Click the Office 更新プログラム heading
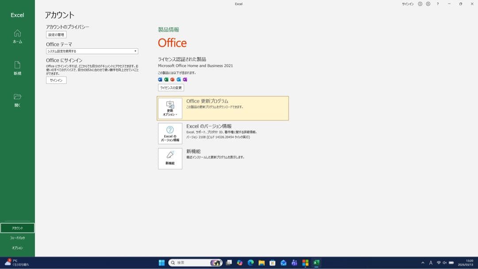478x269 pixels. point(207,101)
